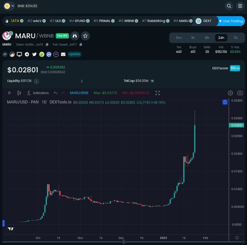
Task: Copy the token address 0x08a...3a70
Action: [47, 44]
